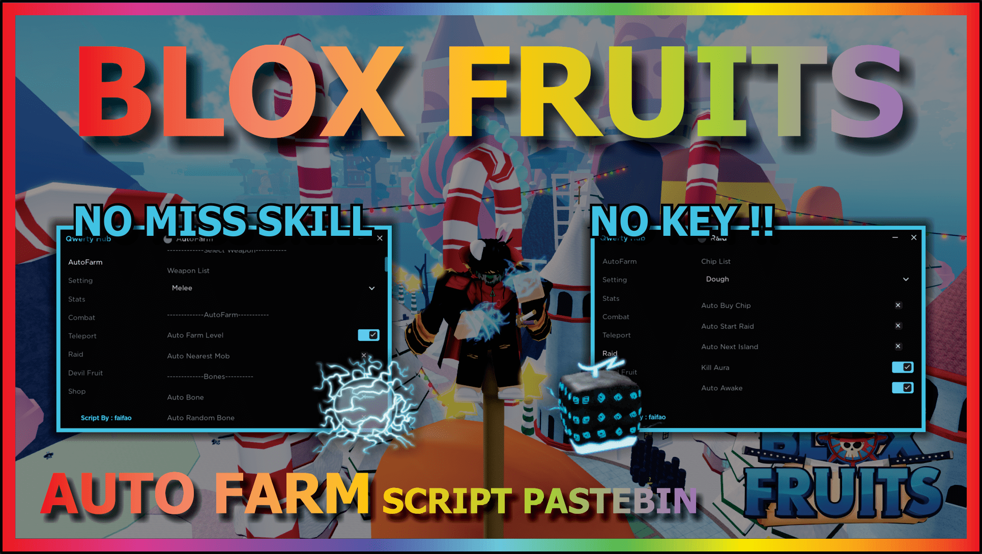Enable the Kill Aura toggle
This screenshot has width=982, height=554.
[903, 366]
